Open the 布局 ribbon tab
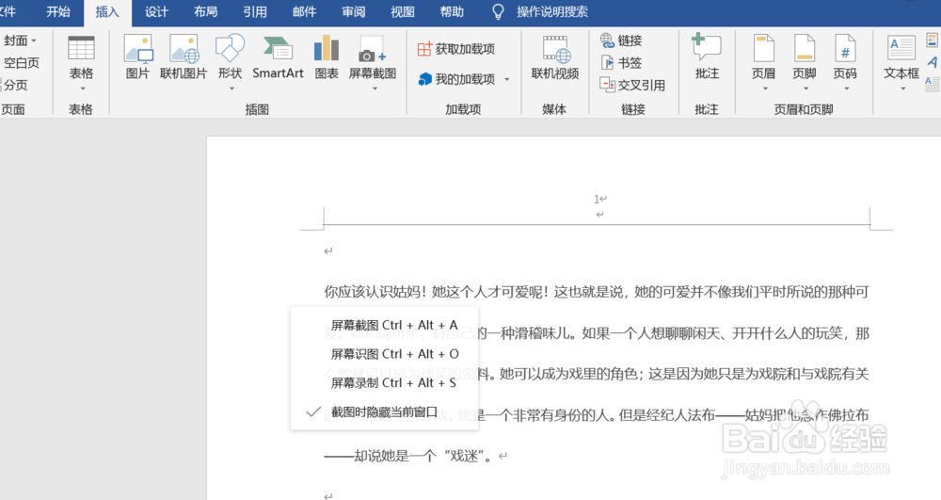 (206, 12)
